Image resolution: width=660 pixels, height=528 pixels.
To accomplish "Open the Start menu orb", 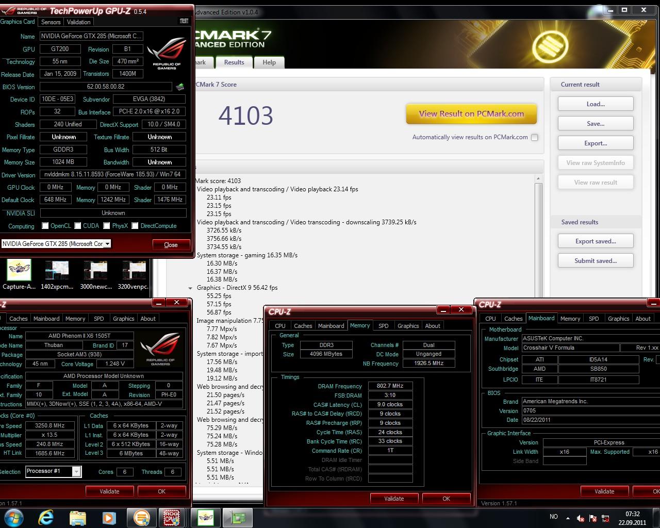I will tap(14, 518).
